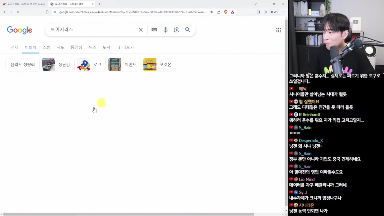Open the Google apps grid
Screen dimensions: 384x216
278,30
